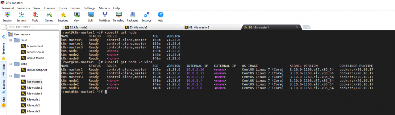395x115 pixels.
Task: Select the k8s-node3 session entry
Action: click(x=33, y=111)
